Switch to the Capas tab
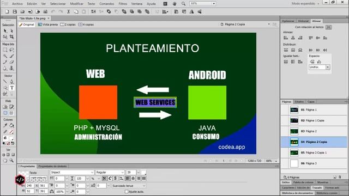 pos(311,102)
